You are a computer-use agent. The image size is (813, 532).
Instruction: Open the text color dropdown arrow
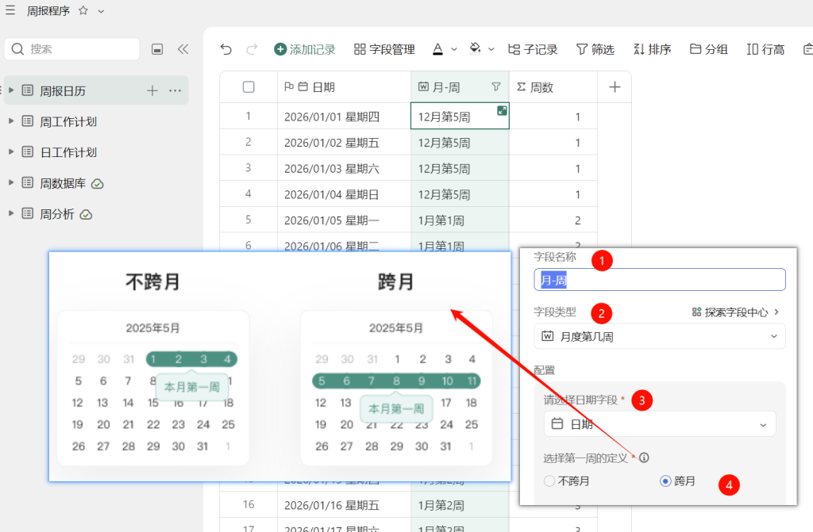[453, 49]
